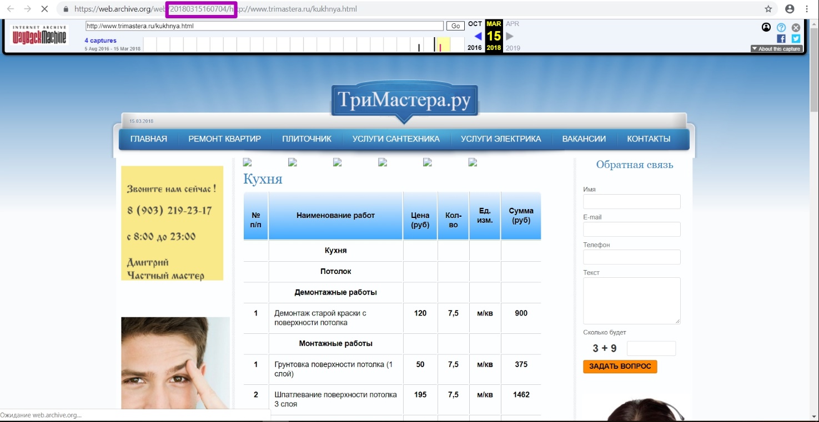Open Chrome three-dot menu
Screen dimensions: 819x422
coord(807,9)
